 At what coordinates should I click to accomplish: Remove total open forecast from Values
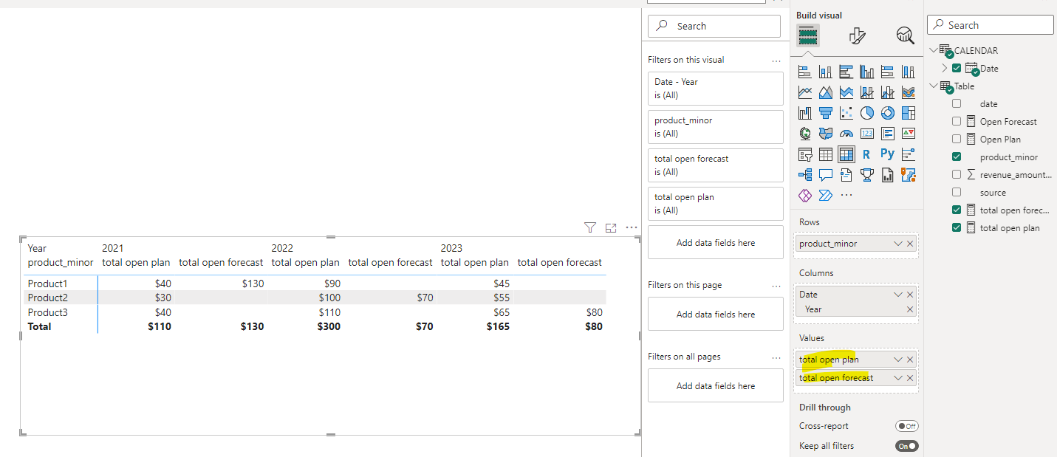point(910,378)
